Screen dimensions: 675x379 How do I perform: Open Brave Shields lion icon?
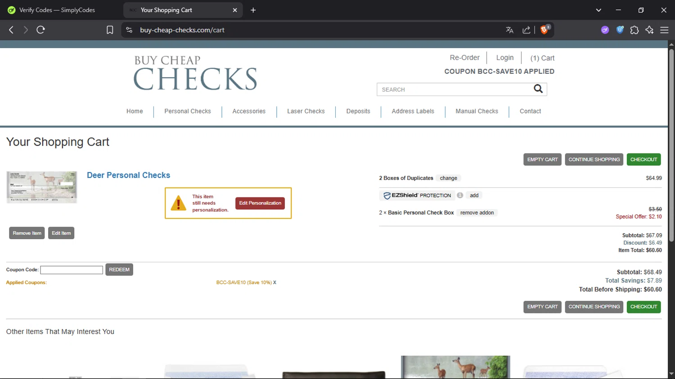tap(544, 30)
